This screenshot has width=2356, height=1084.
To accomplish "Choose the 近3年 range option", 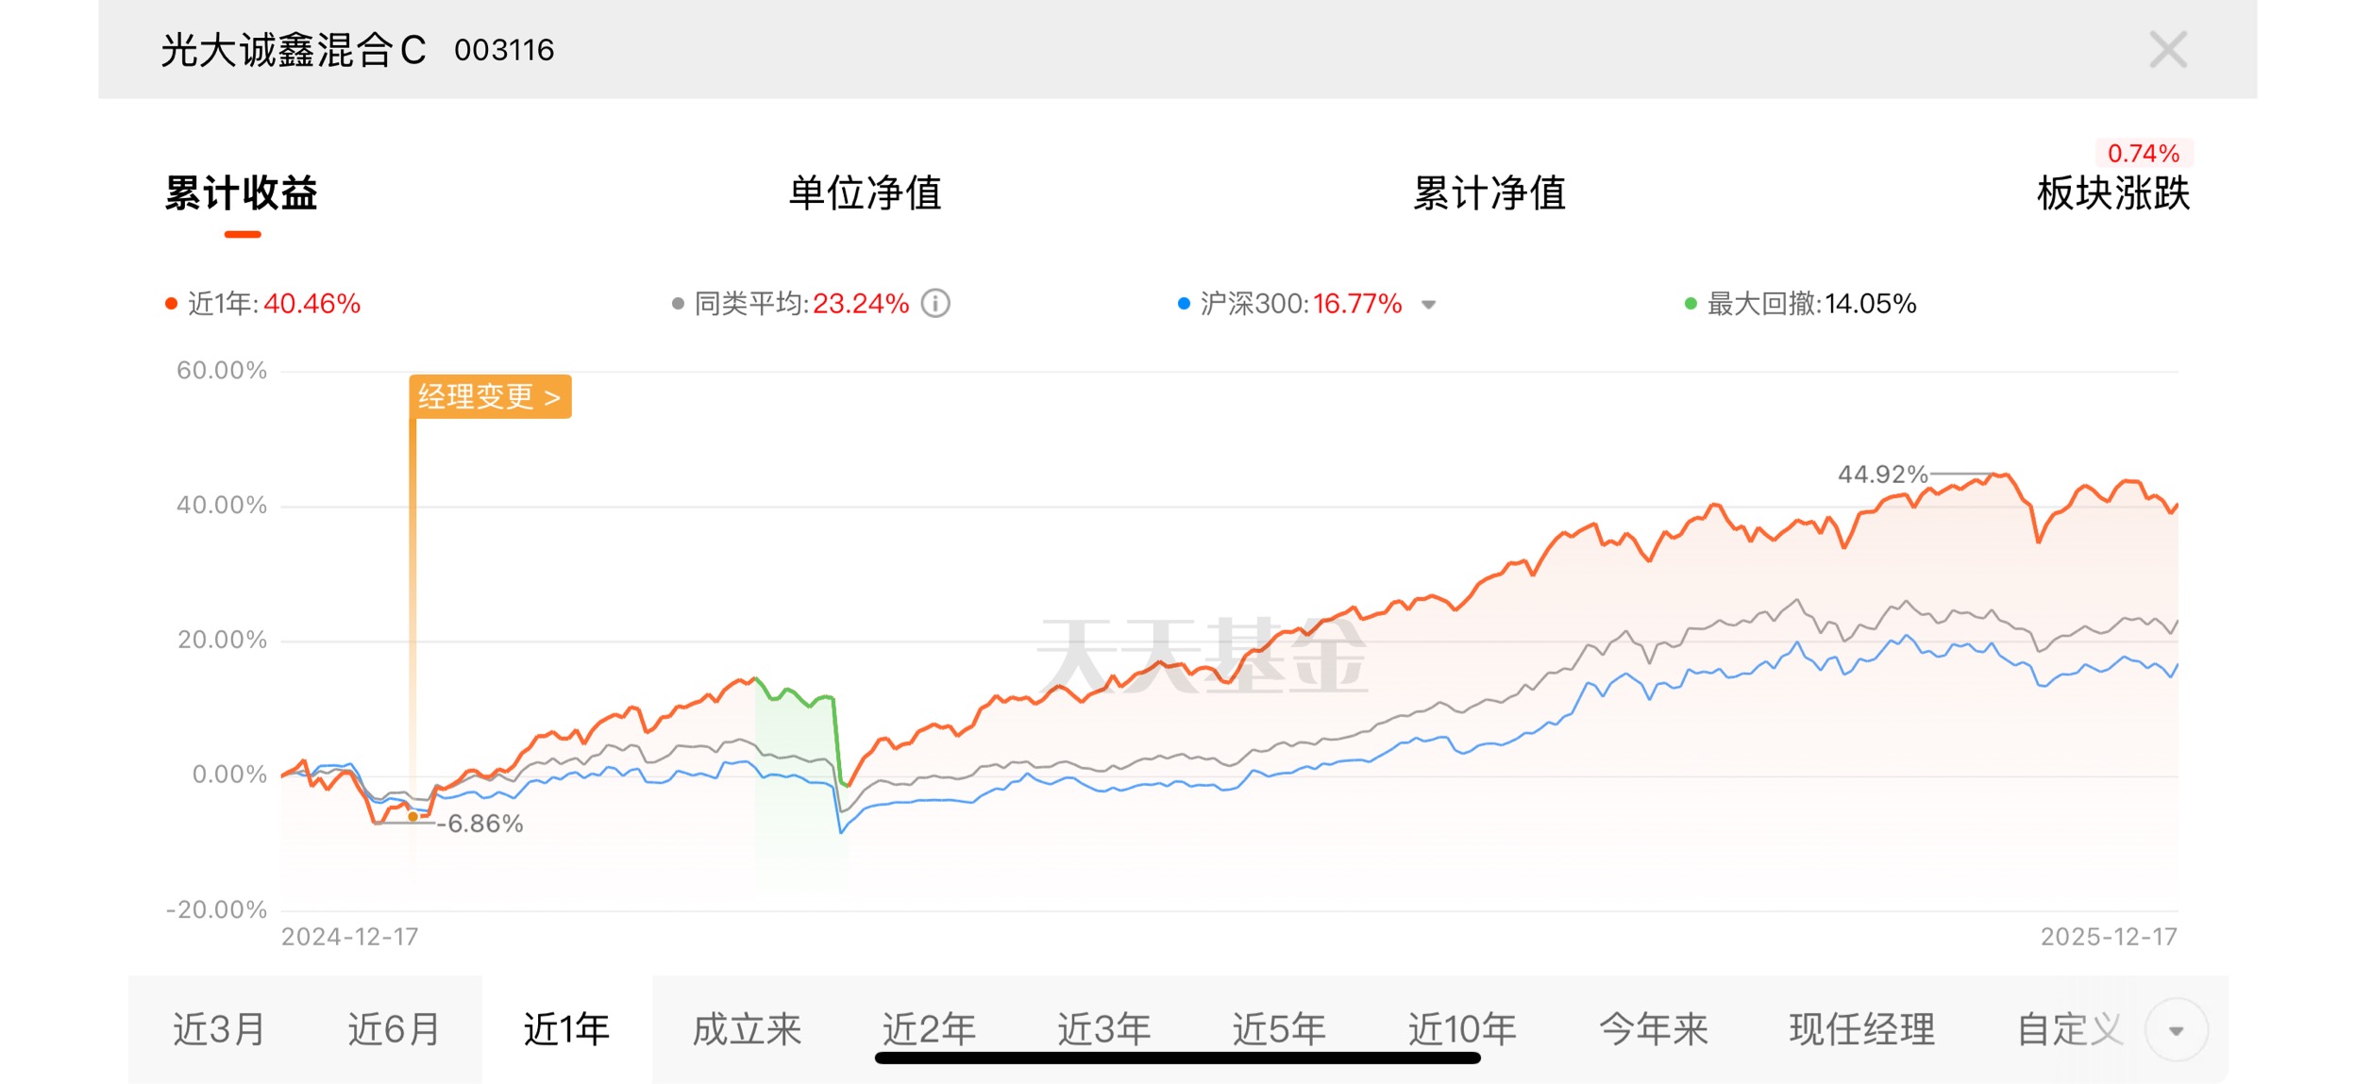I will click(1104, 1029).
